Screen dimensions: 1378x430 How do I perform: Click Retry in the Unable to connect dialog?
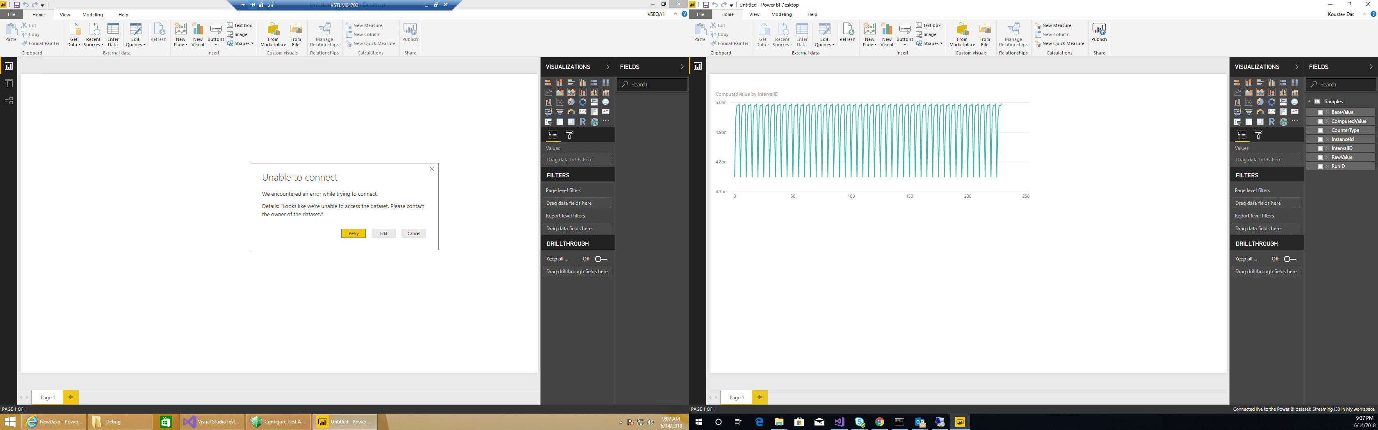click(354, 233)
